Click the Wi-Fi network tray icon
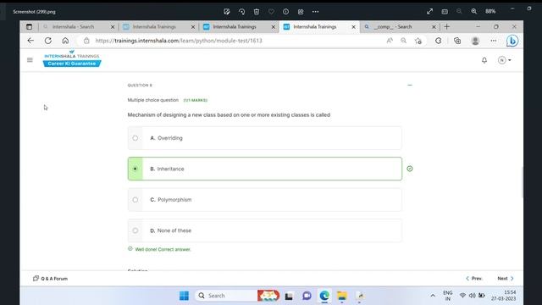The height and width of the screenshot is (305, 542). 462,296
